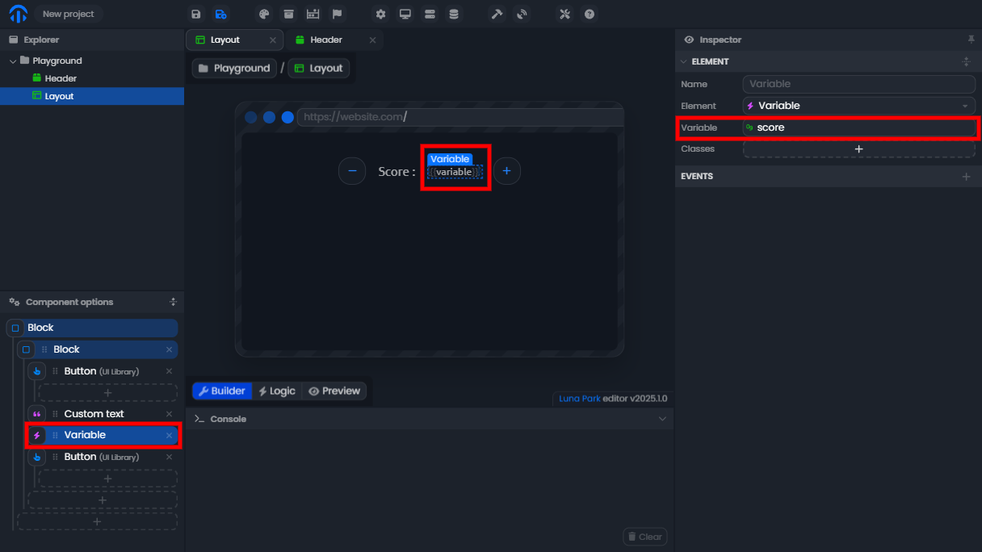The image size is (982, 552).
Task: Click the Luna Park link
Action: pyautogui.click(x=580, y=399)
